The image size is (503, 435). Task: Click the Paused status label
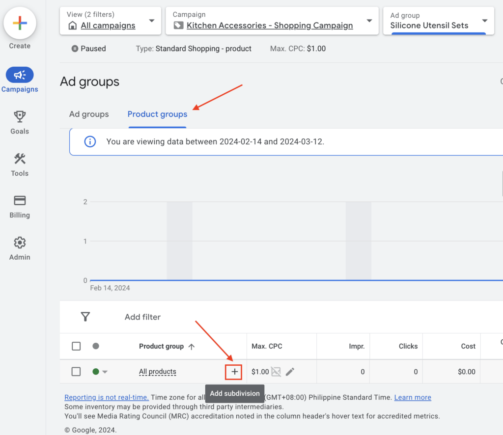click(x=93, y=49)
